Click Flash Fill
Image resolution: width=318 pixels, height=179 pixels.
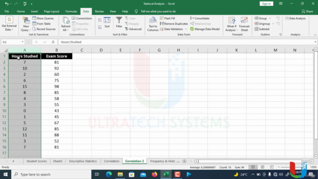[167, 18]
